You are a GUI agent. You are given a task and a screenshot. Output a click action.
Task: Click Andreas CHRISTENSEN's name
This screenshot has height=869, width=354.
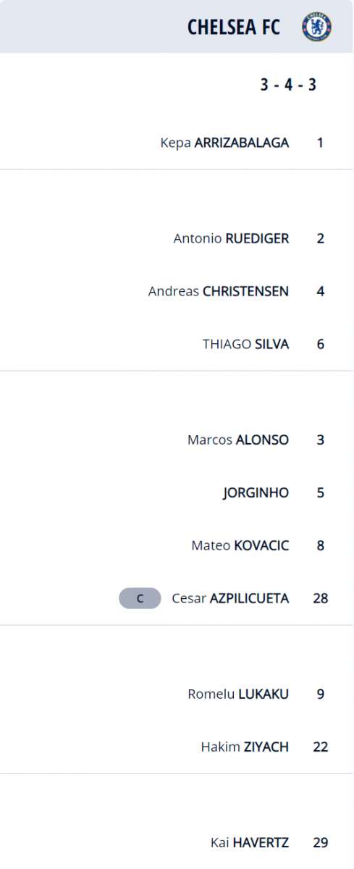click(219, 291)
